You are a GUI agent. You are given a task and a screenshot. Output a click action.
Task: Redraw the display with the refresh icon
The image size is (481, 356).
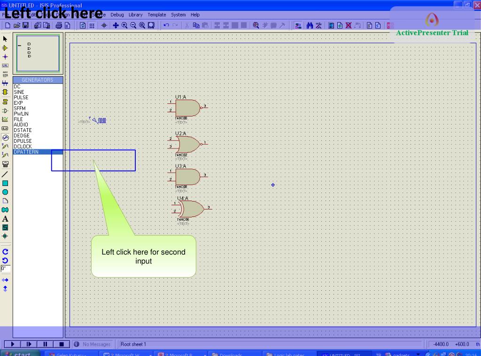click(x=83, y=25)
